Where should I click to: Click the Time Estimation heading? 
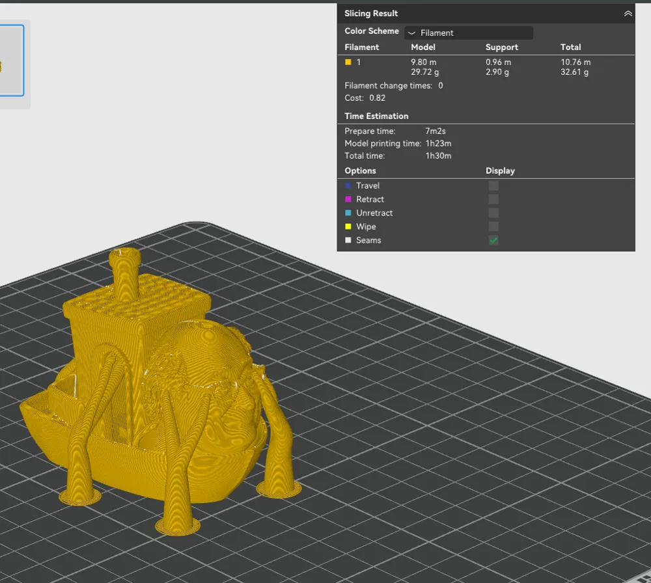pyautogui.click(x=376, y=116)
